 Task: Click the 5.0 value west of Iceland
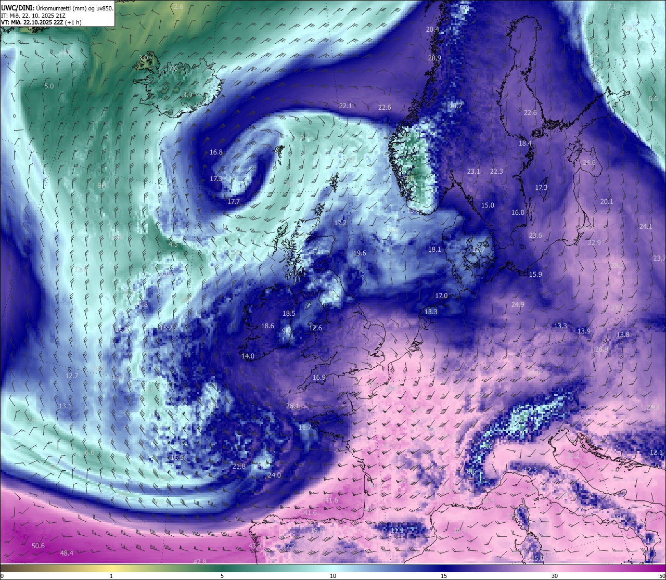[49, 86]
